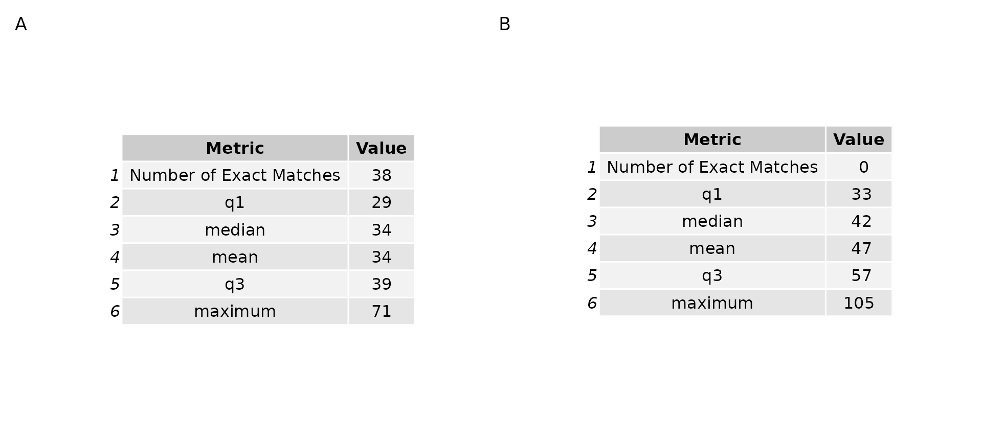Image resolution: width=982 pixels, height=442 pixels.
Task: Click the median cell in table A
Action: pyautogui.click(x=235, y=230)
